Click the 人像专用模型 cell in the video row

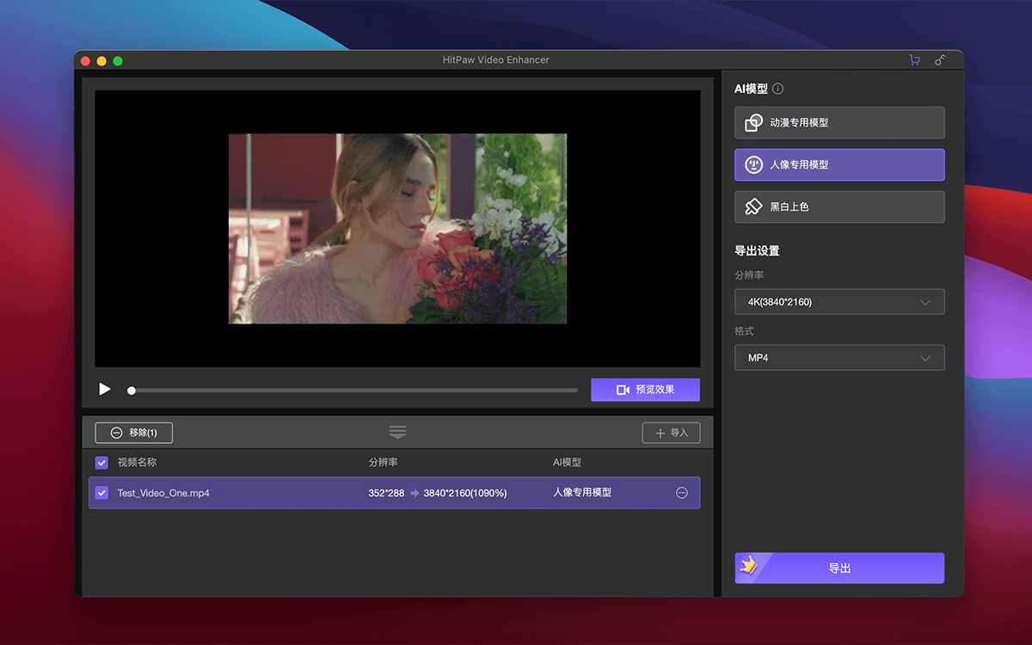coord(582,493)
